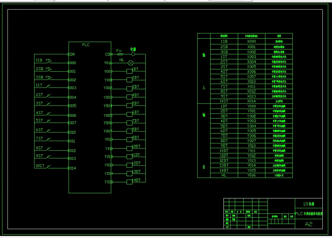Select the Y015 cell in the table
The image size is (332, 238).
pos(251,170)
